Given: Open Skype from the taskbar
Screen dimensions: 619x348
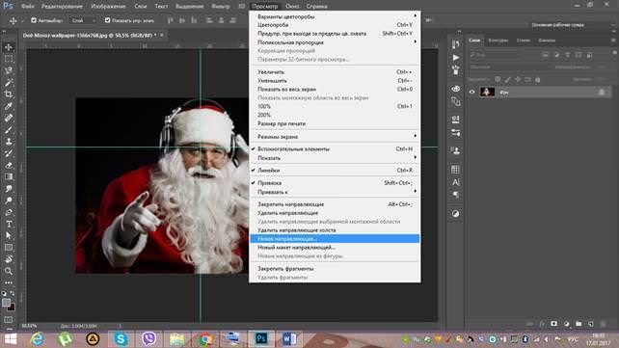Looking at the screenshot, I should [x=121, y=339].
